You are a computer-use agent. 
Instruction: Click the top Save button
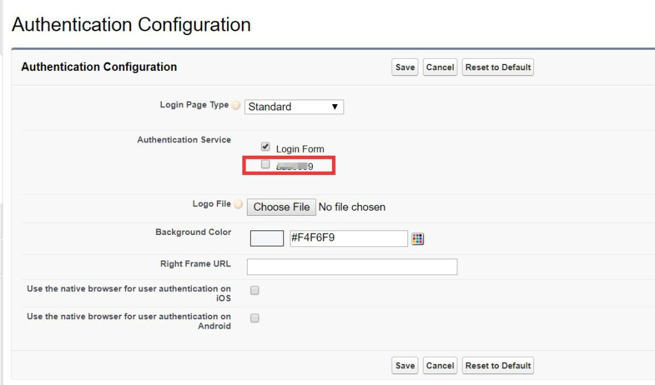tap(405, 67)
